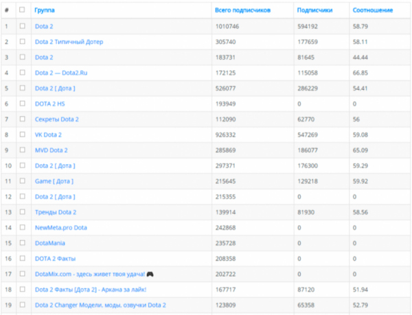Open the Dota 2 group in row 3
The height and width of the screenshot is (315, 412).
point(44,57)
